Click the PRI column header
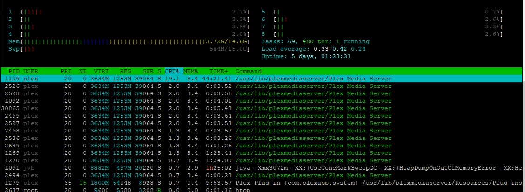The image size is (525, 192). coord(66,71)
